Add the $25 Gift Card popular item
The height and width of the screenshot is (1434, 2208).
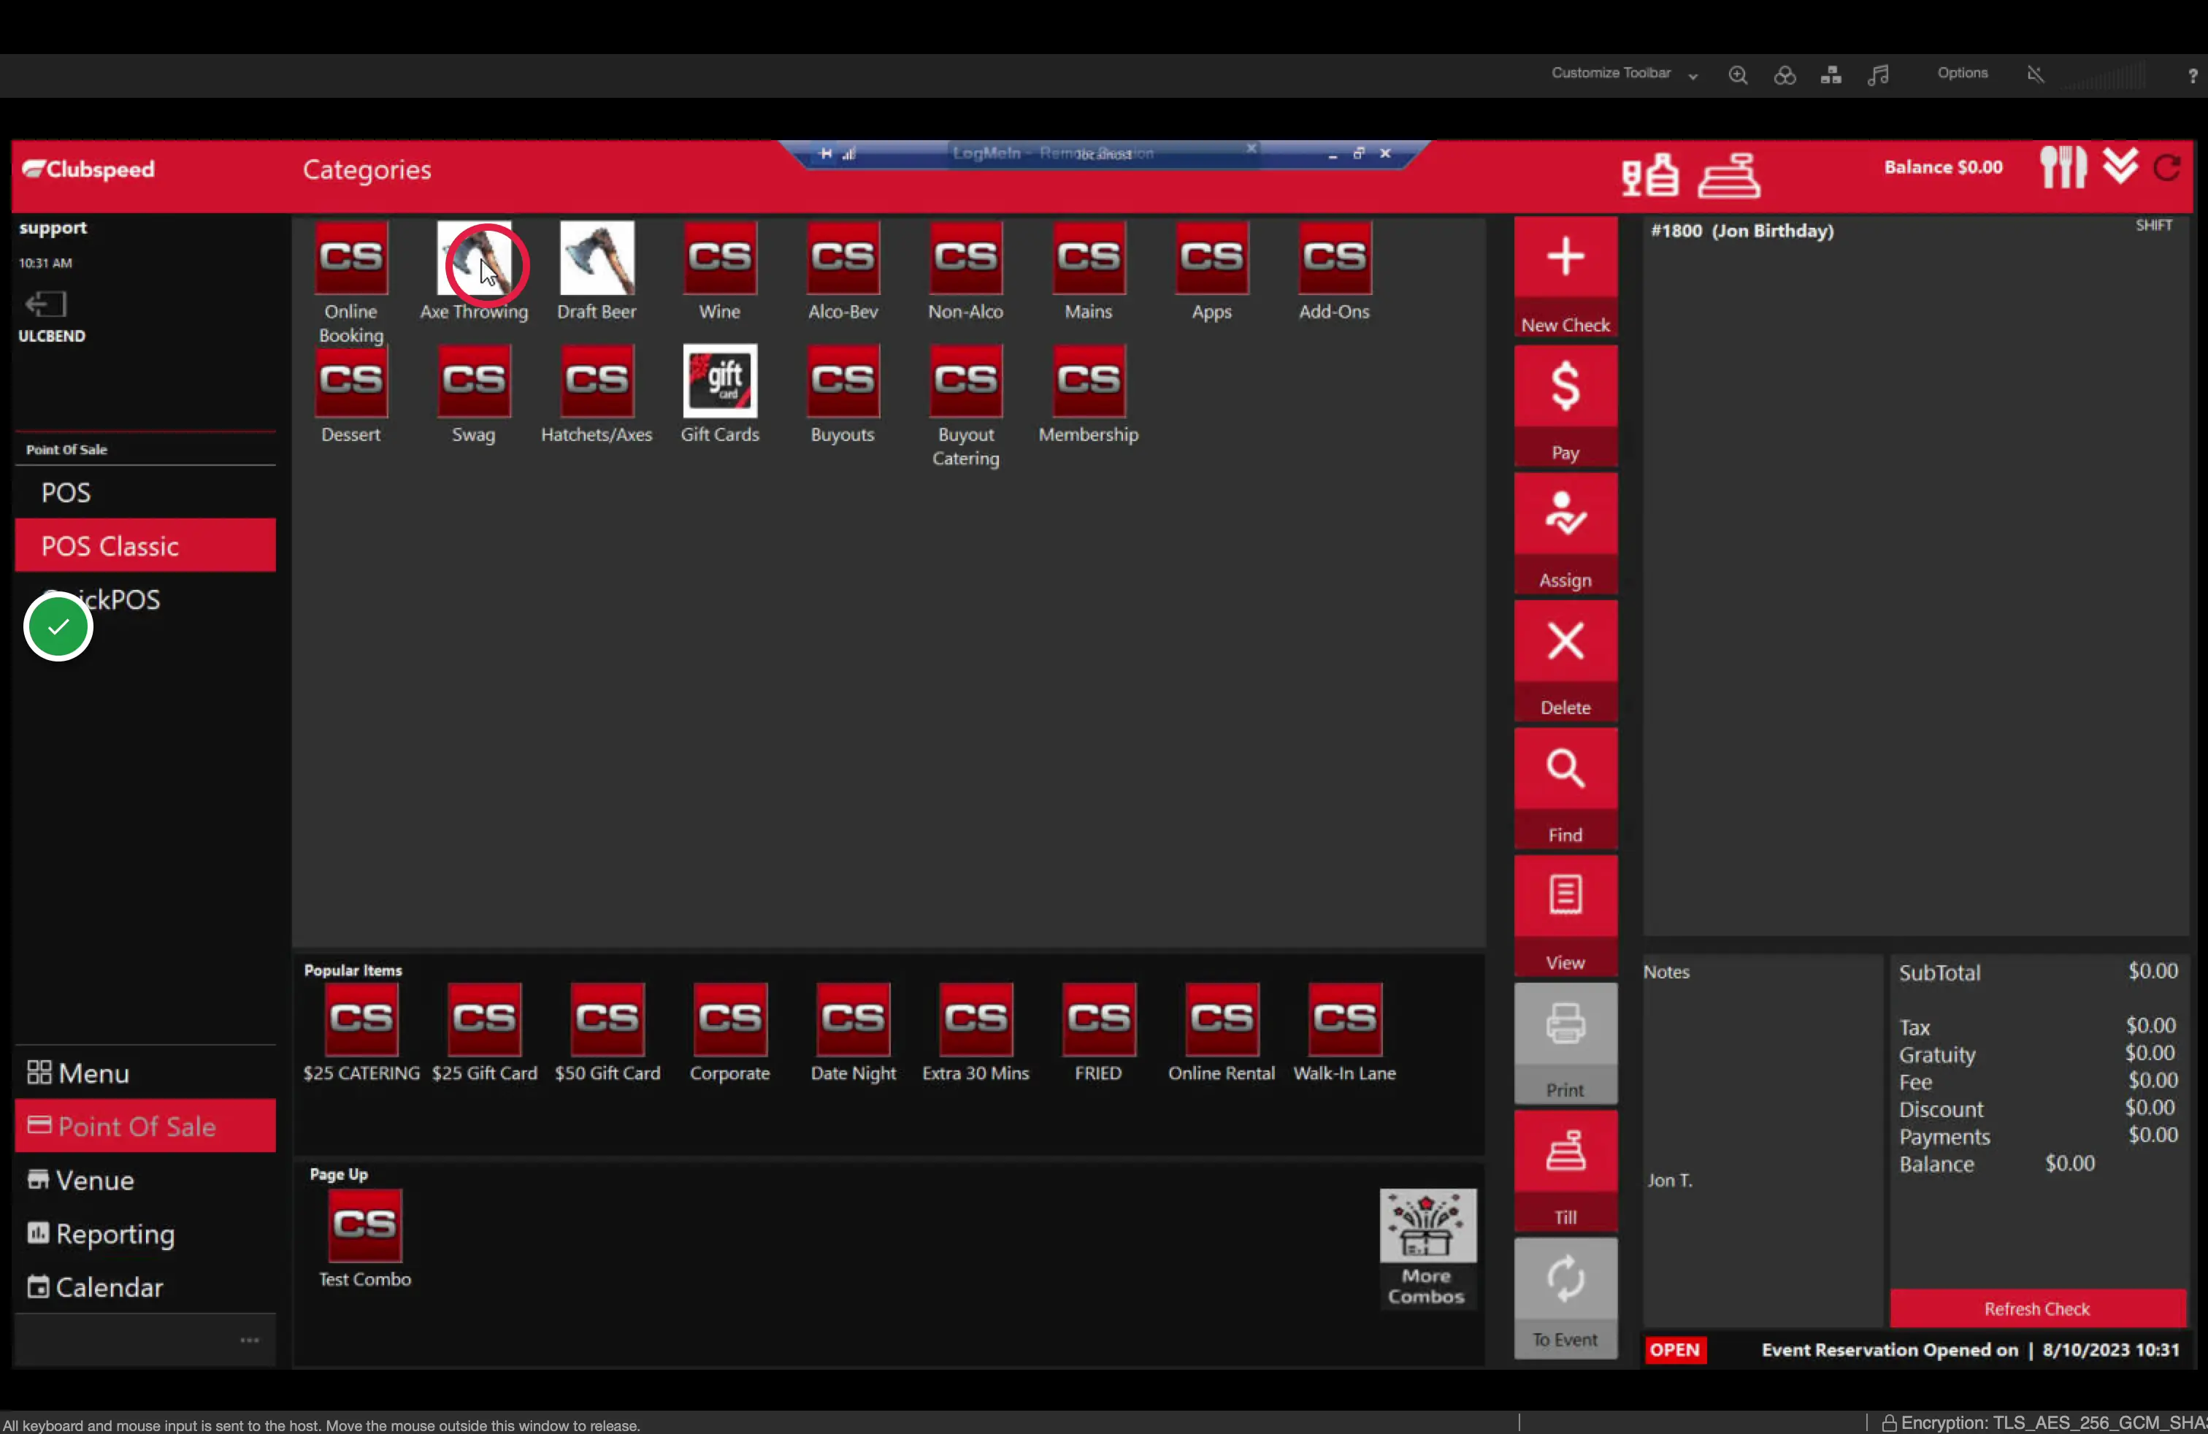click(484, 1032)
